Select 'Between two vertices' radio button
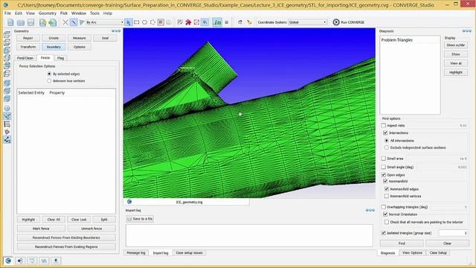Screen dimensions: 476x268 (x=49, y=81)
